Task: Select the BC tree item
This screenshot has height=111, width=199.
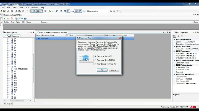Action: click(x=15, y=92)
